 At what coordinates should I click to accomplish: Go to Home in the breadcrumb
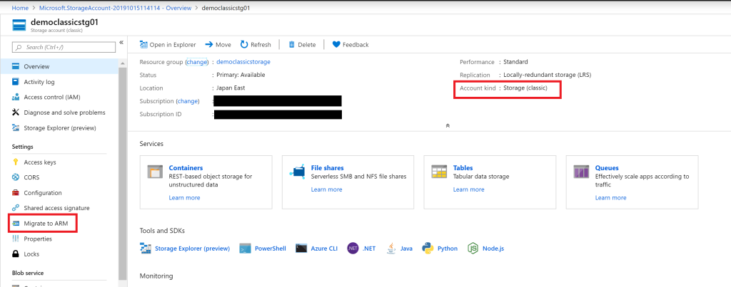[x=19, y=8]
